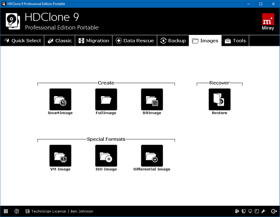
Task: Click the monitor display icon in status bar
Action: point(251,211)
